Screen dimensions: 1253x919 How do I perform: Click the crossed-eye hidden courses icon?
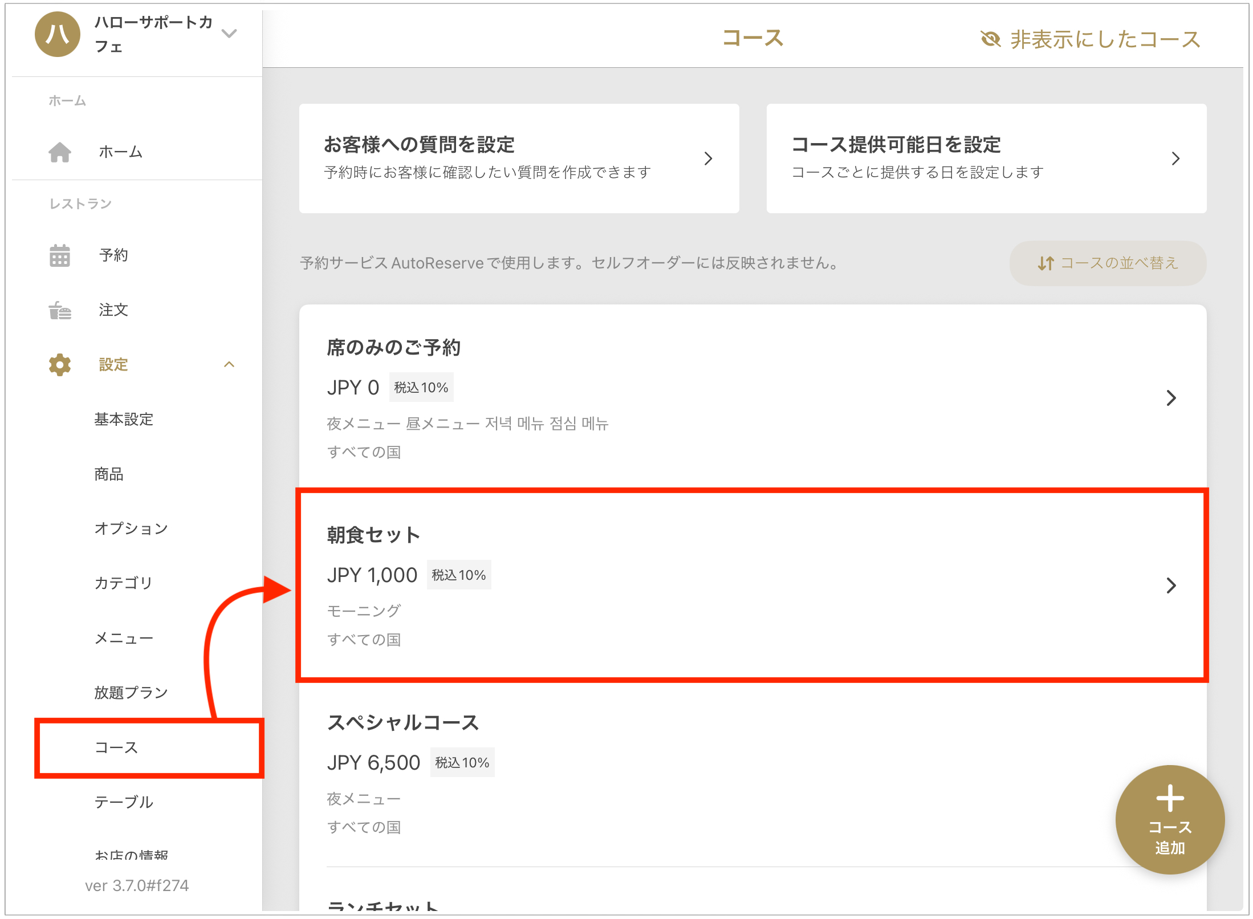click(x=990, y=39)
